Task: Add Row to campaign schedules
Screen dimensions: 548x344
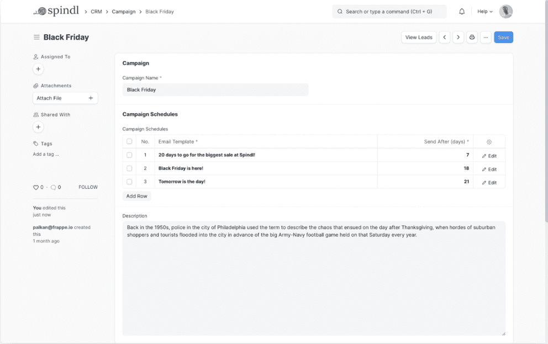Action: tap(136, 196)
